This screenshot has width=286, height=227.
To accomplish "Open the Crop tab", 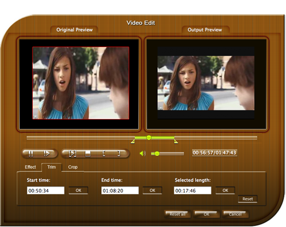I will (73, 167).
